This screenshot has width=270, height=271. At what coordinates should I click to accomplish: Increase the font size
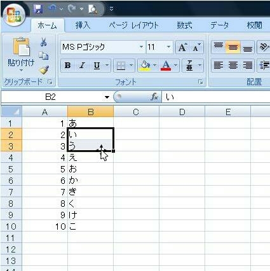click(182, 47)
